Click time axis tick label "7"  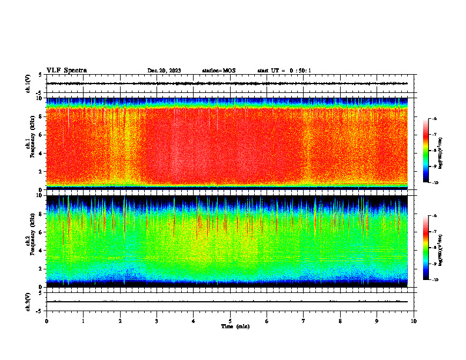click(x=304, y=321)
